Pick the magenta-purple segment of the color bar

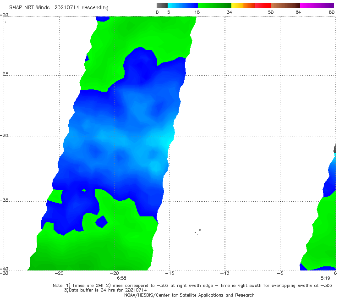pyautogui.click(x=317, y=6)
